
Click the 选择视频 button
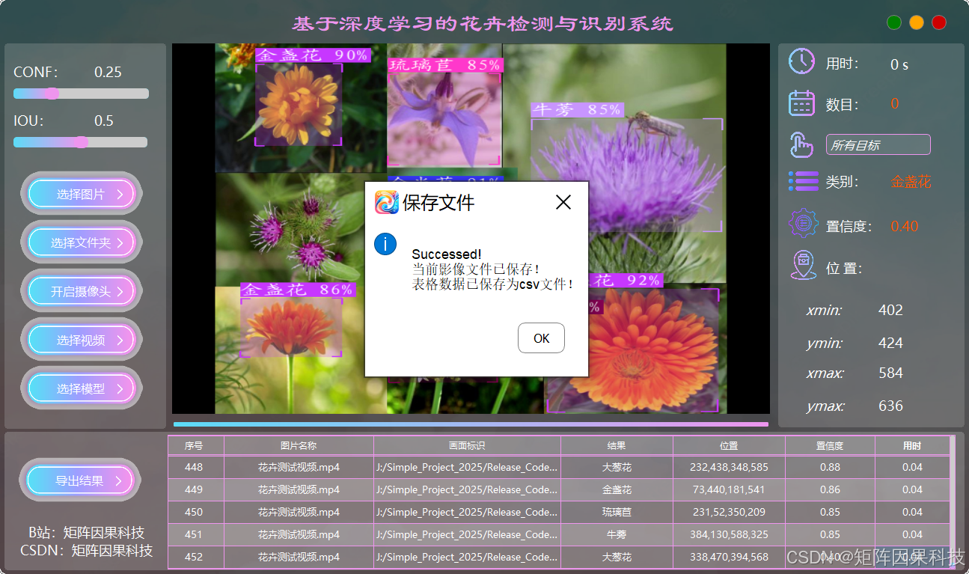(81, 340)
